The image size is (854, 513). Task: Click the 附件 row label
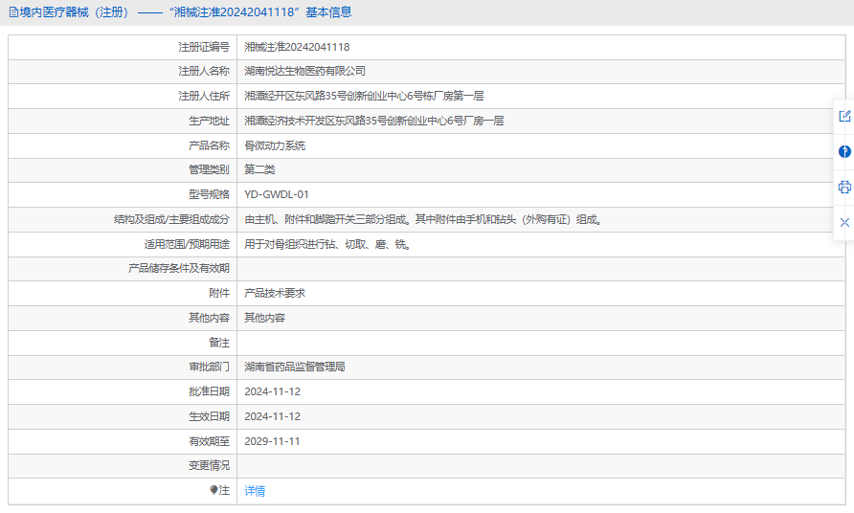pyautogui.click(x=219, y=293)
